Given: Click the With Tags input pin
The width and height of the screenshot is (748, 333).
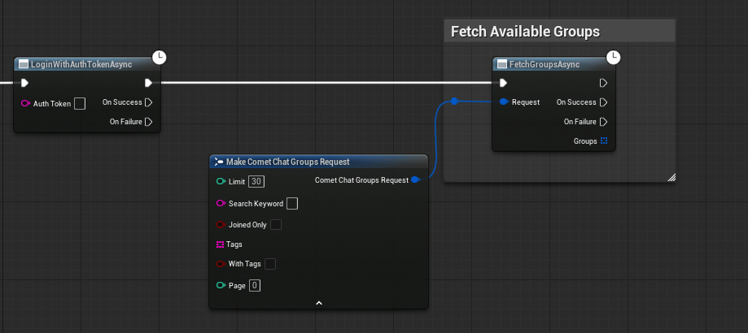Looking at the screenshot, I should [x=221, y=263].
